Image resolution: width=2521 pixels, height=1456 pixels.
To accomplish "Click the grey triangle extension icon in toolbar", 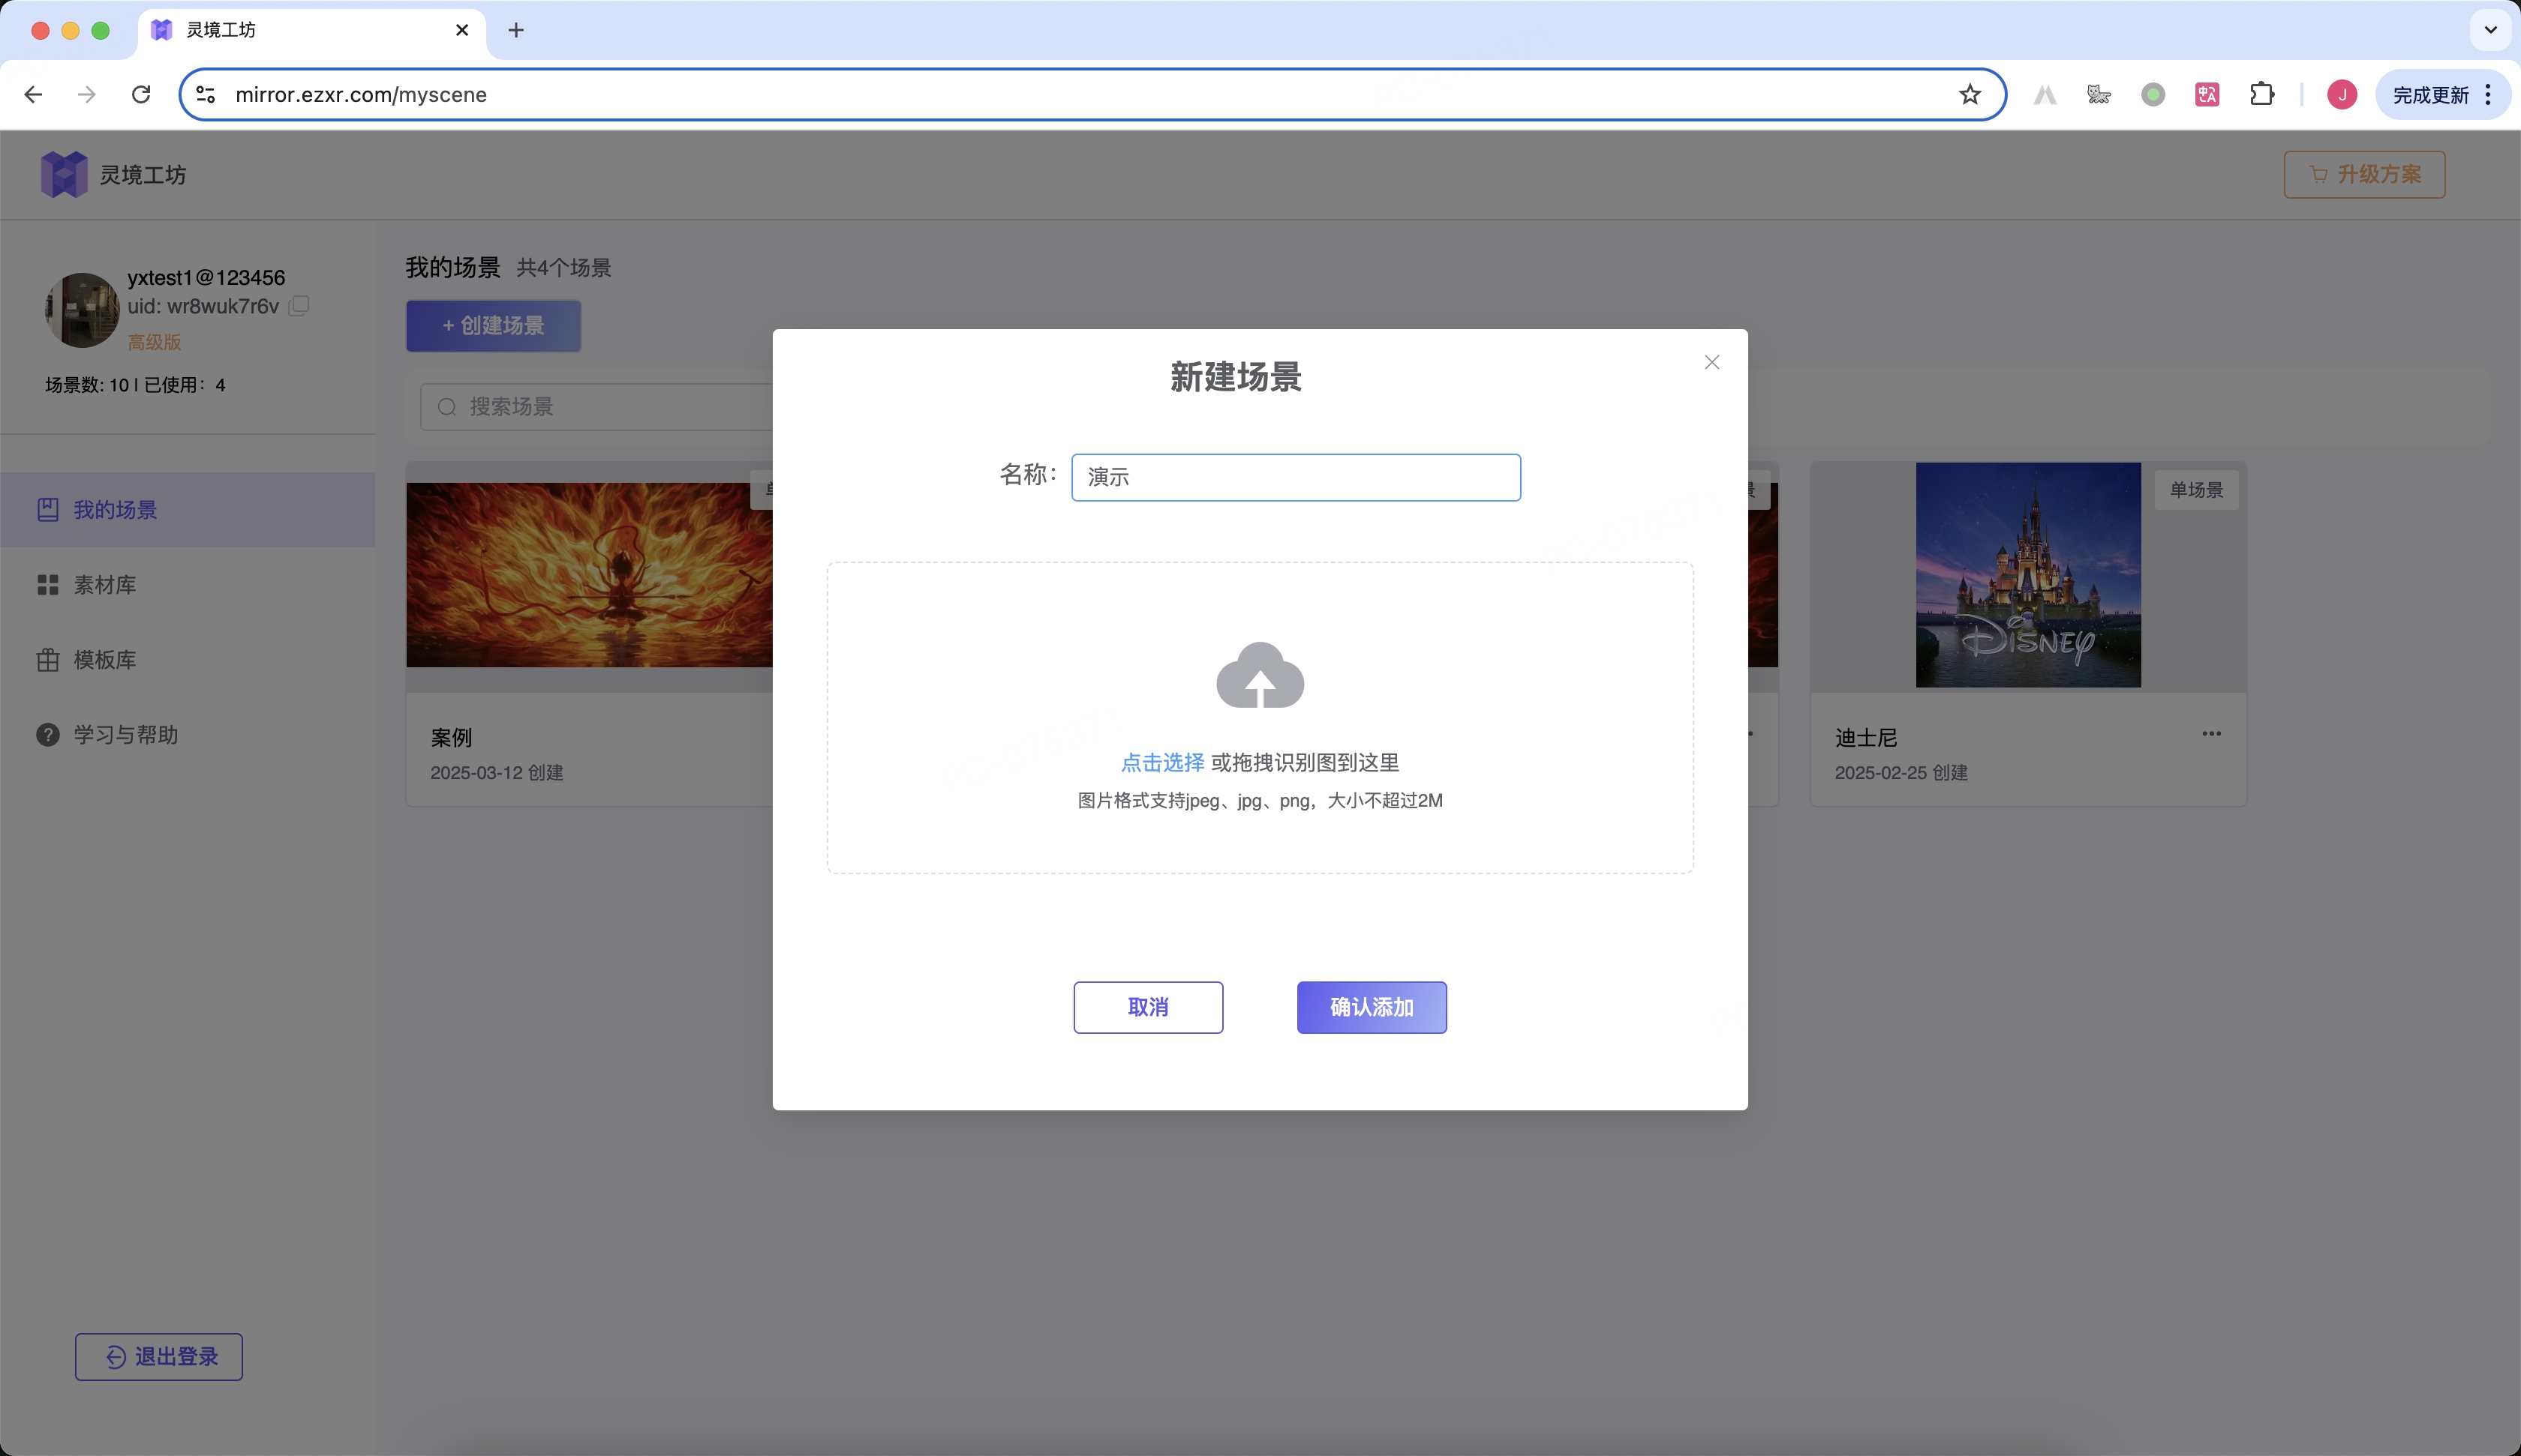I will click(x=2045, y=94).
